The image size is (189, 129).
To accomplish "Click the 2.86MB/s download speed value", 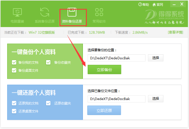I will click(x=140, y=32).
